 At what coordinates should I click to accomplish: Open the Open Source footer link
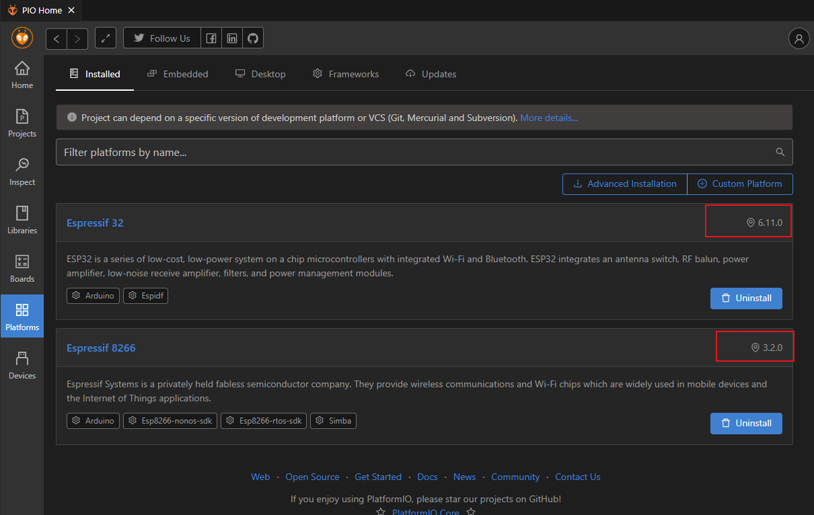point(312,477)
